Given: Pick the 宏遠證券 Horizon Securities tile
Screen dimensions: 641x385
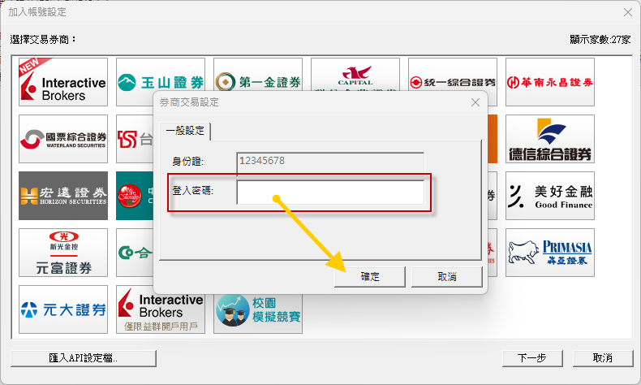Looking at the screenshot, I should pos(63,196).
